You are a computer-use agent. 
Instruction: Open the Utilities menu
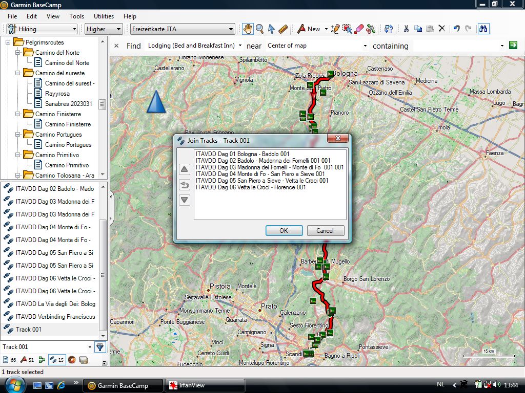[104, 16]
